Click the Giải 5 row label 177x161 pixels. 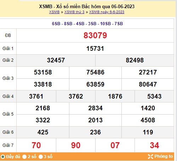8,114
